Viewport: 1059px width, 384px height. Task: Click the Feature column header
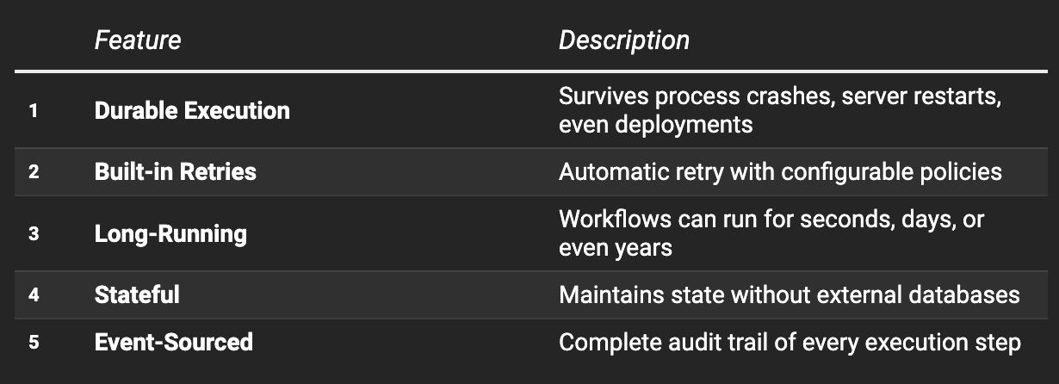point(138,40)
